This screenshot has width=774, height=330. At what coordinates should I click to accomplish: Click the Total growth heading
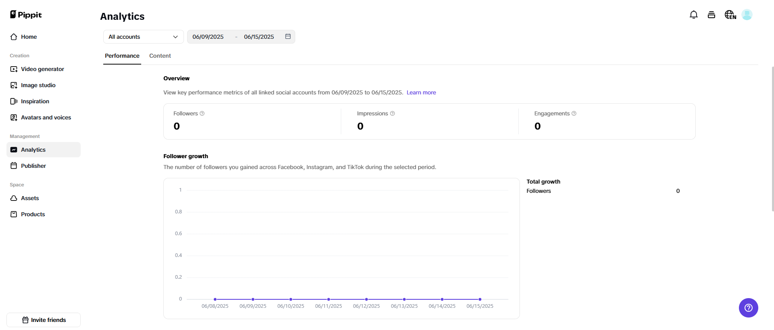point(543,182)
